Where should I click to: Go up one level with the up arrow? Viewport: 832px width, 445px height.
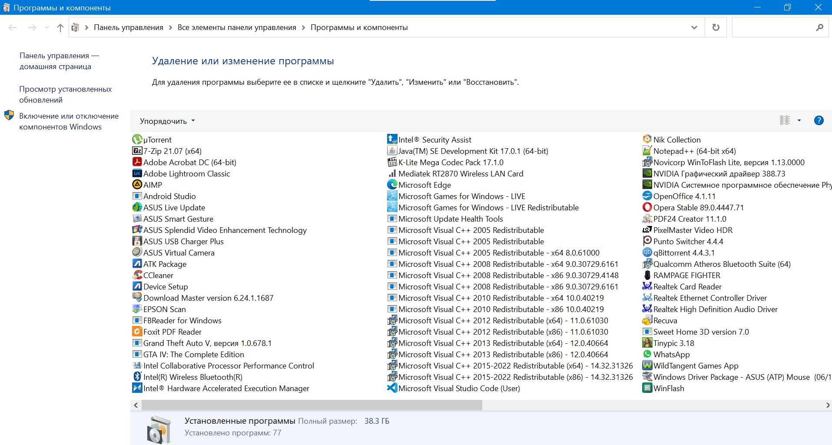[60, 27]
